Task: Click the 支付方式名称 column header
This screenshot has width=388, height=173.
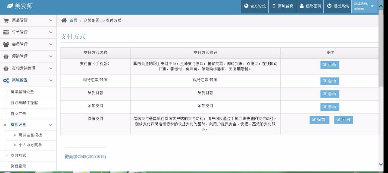Action: coord(95,53)
